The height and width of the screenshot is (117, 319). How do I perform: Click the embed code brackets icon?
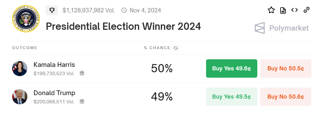point(295,10)
